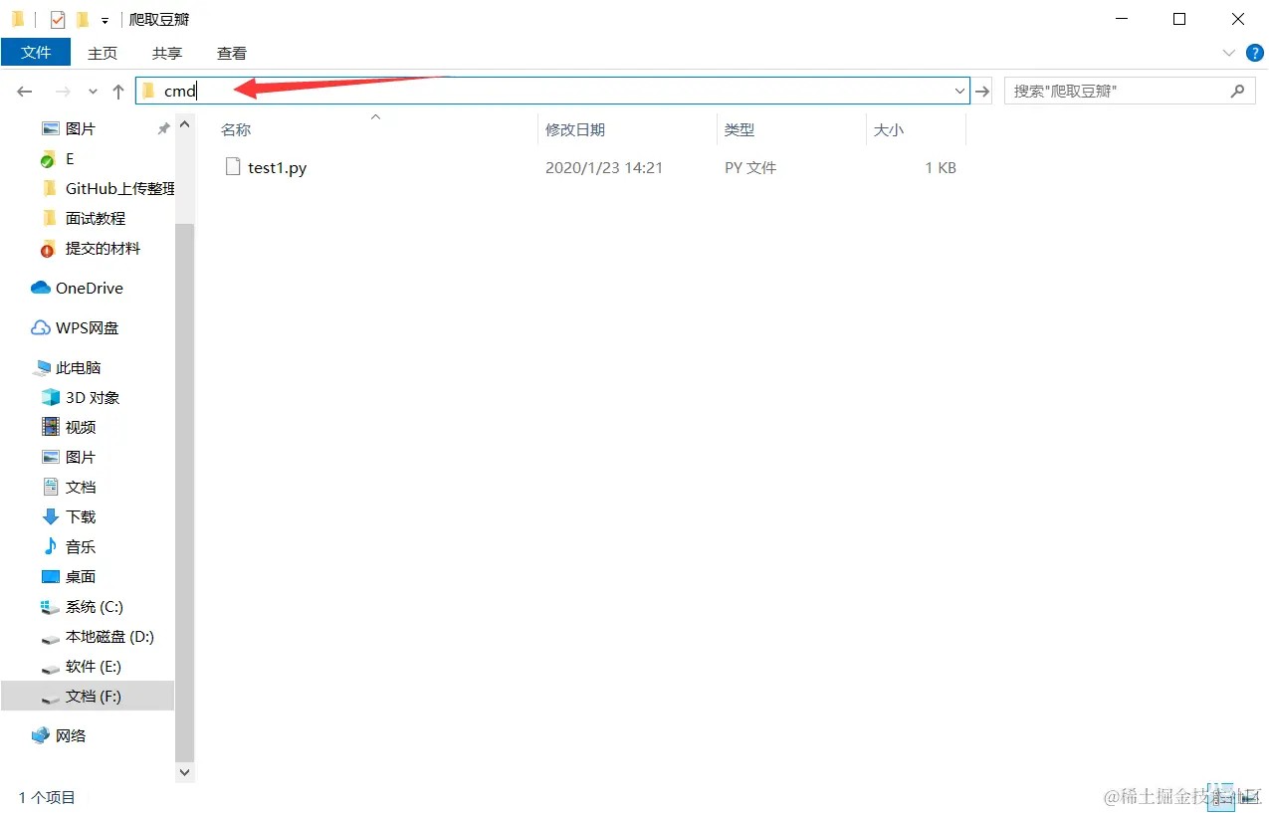Expand the address bar history dropdown
This screenshot has width=1269, height=813.
(x=960, y=92)
